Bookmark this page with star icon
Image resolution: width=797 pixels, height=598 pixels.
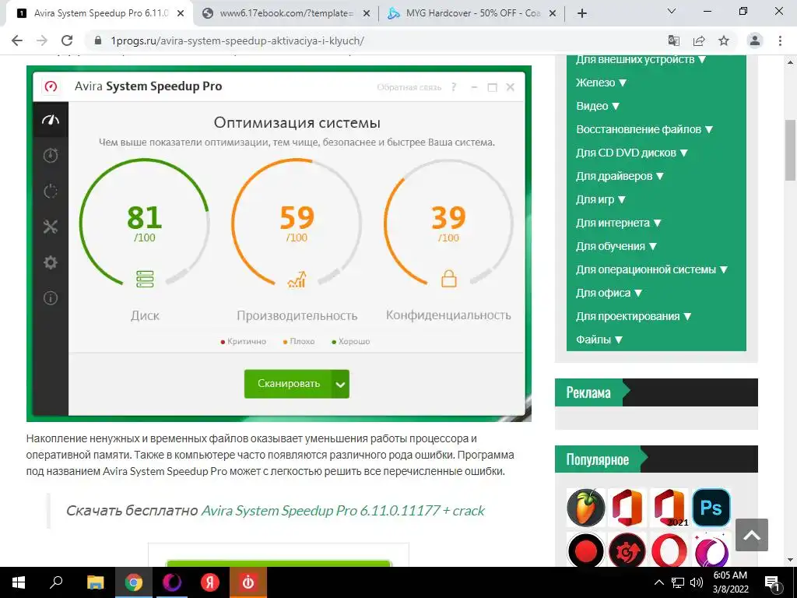[x=724, y=40]
